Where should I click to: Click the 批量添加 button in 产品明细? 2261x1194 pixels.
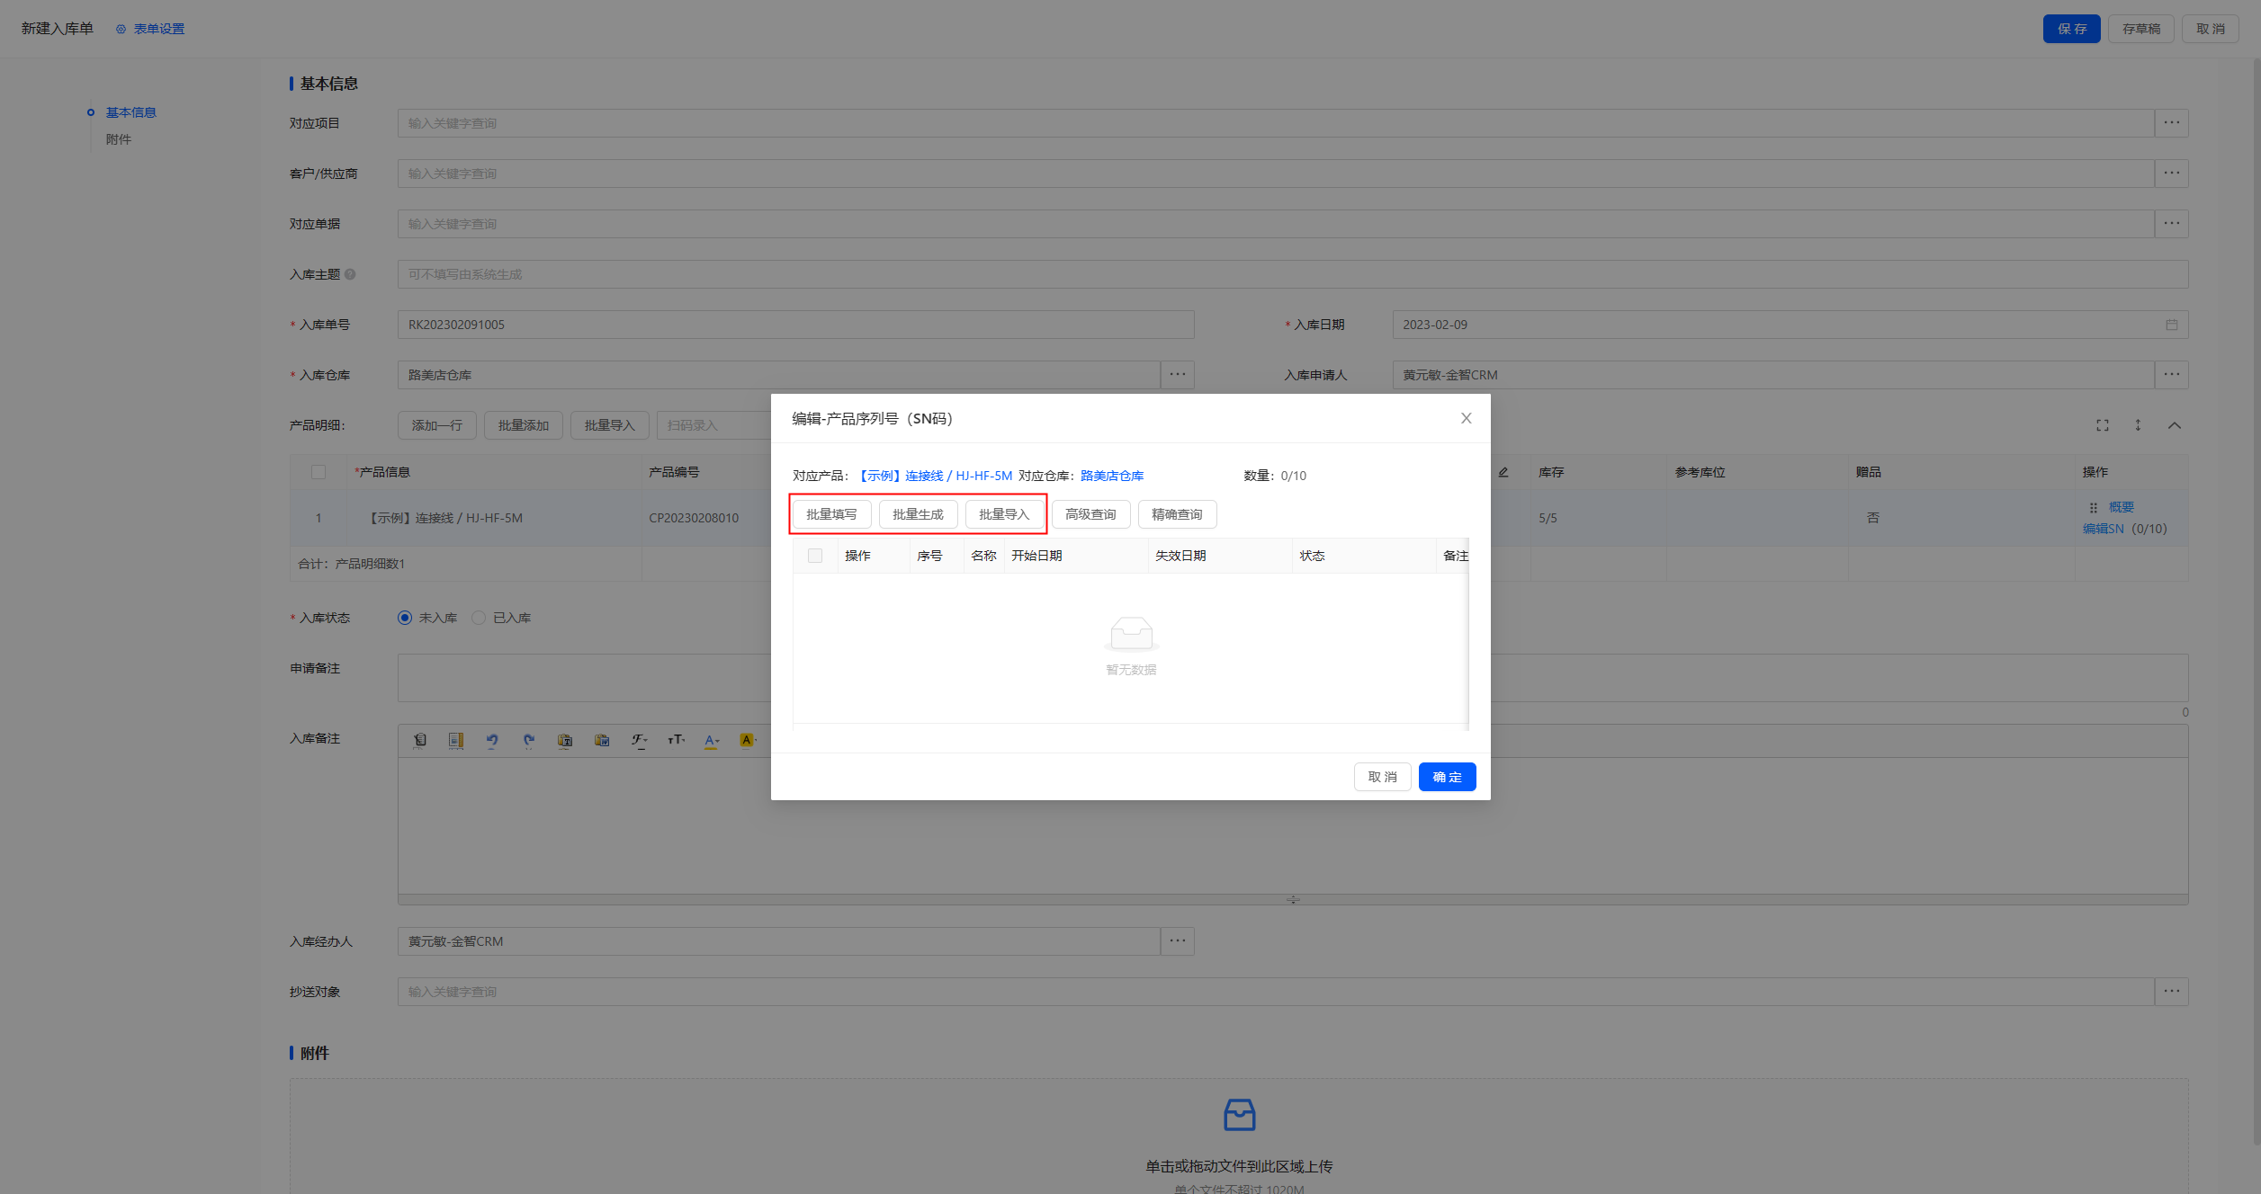[x=523, y=425]
